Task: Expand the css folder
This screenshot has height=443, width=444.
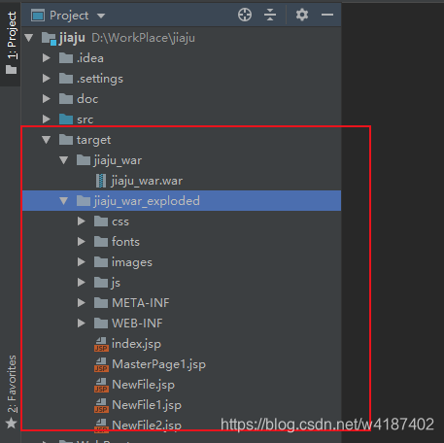Action: pyautogui.click(x=82, y=221)
